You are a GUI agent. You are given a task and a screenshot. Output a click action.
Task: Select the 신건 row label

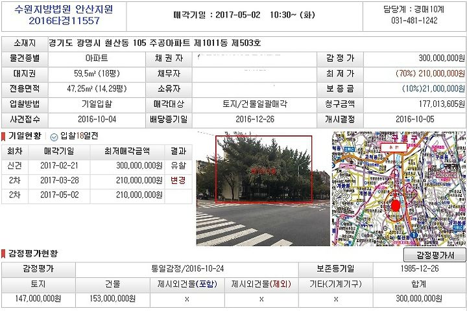click(14, 166)
